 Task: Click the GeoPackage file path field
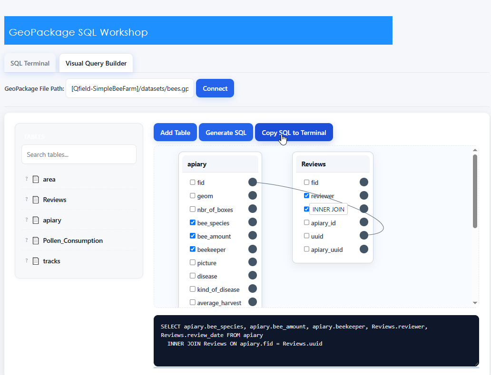[x=130, y=88]
